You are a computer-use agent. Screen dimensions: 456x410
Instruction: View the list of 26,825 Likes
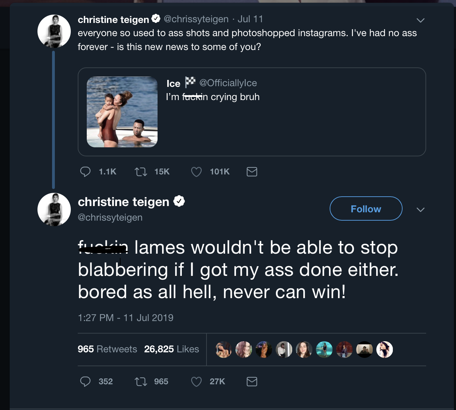[x=171, y=349]
